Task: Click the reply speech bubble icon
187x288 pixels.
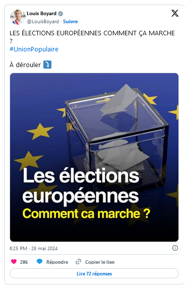Action: 39,261
